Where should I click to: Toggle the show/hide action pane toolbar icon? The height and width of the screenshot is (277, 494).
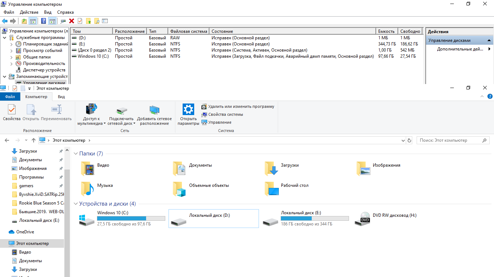point(52,21)
